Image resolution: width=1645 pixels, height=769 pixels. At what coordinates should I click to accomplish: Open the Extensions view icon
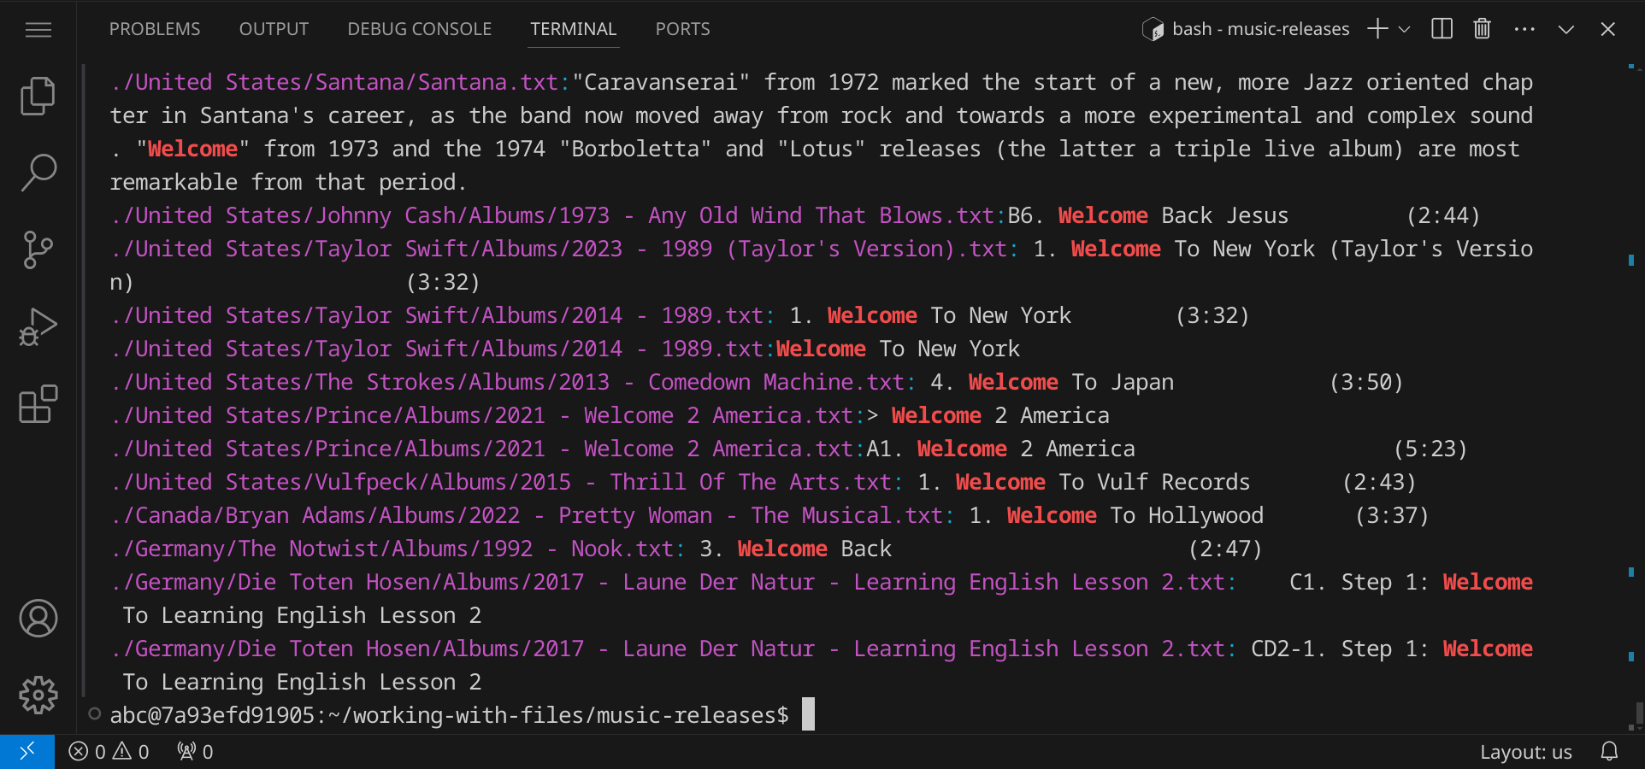point(38,404)
